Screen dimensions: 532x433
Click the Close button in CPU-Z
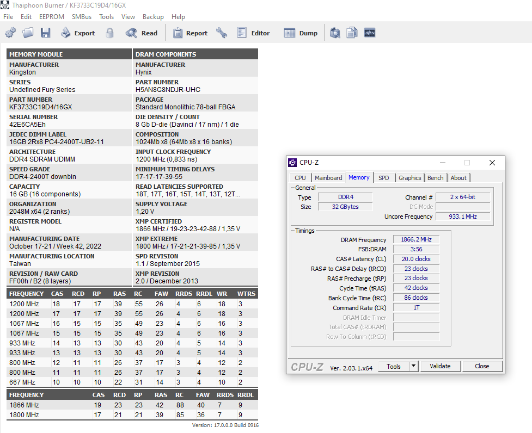(x=482, y=366)
